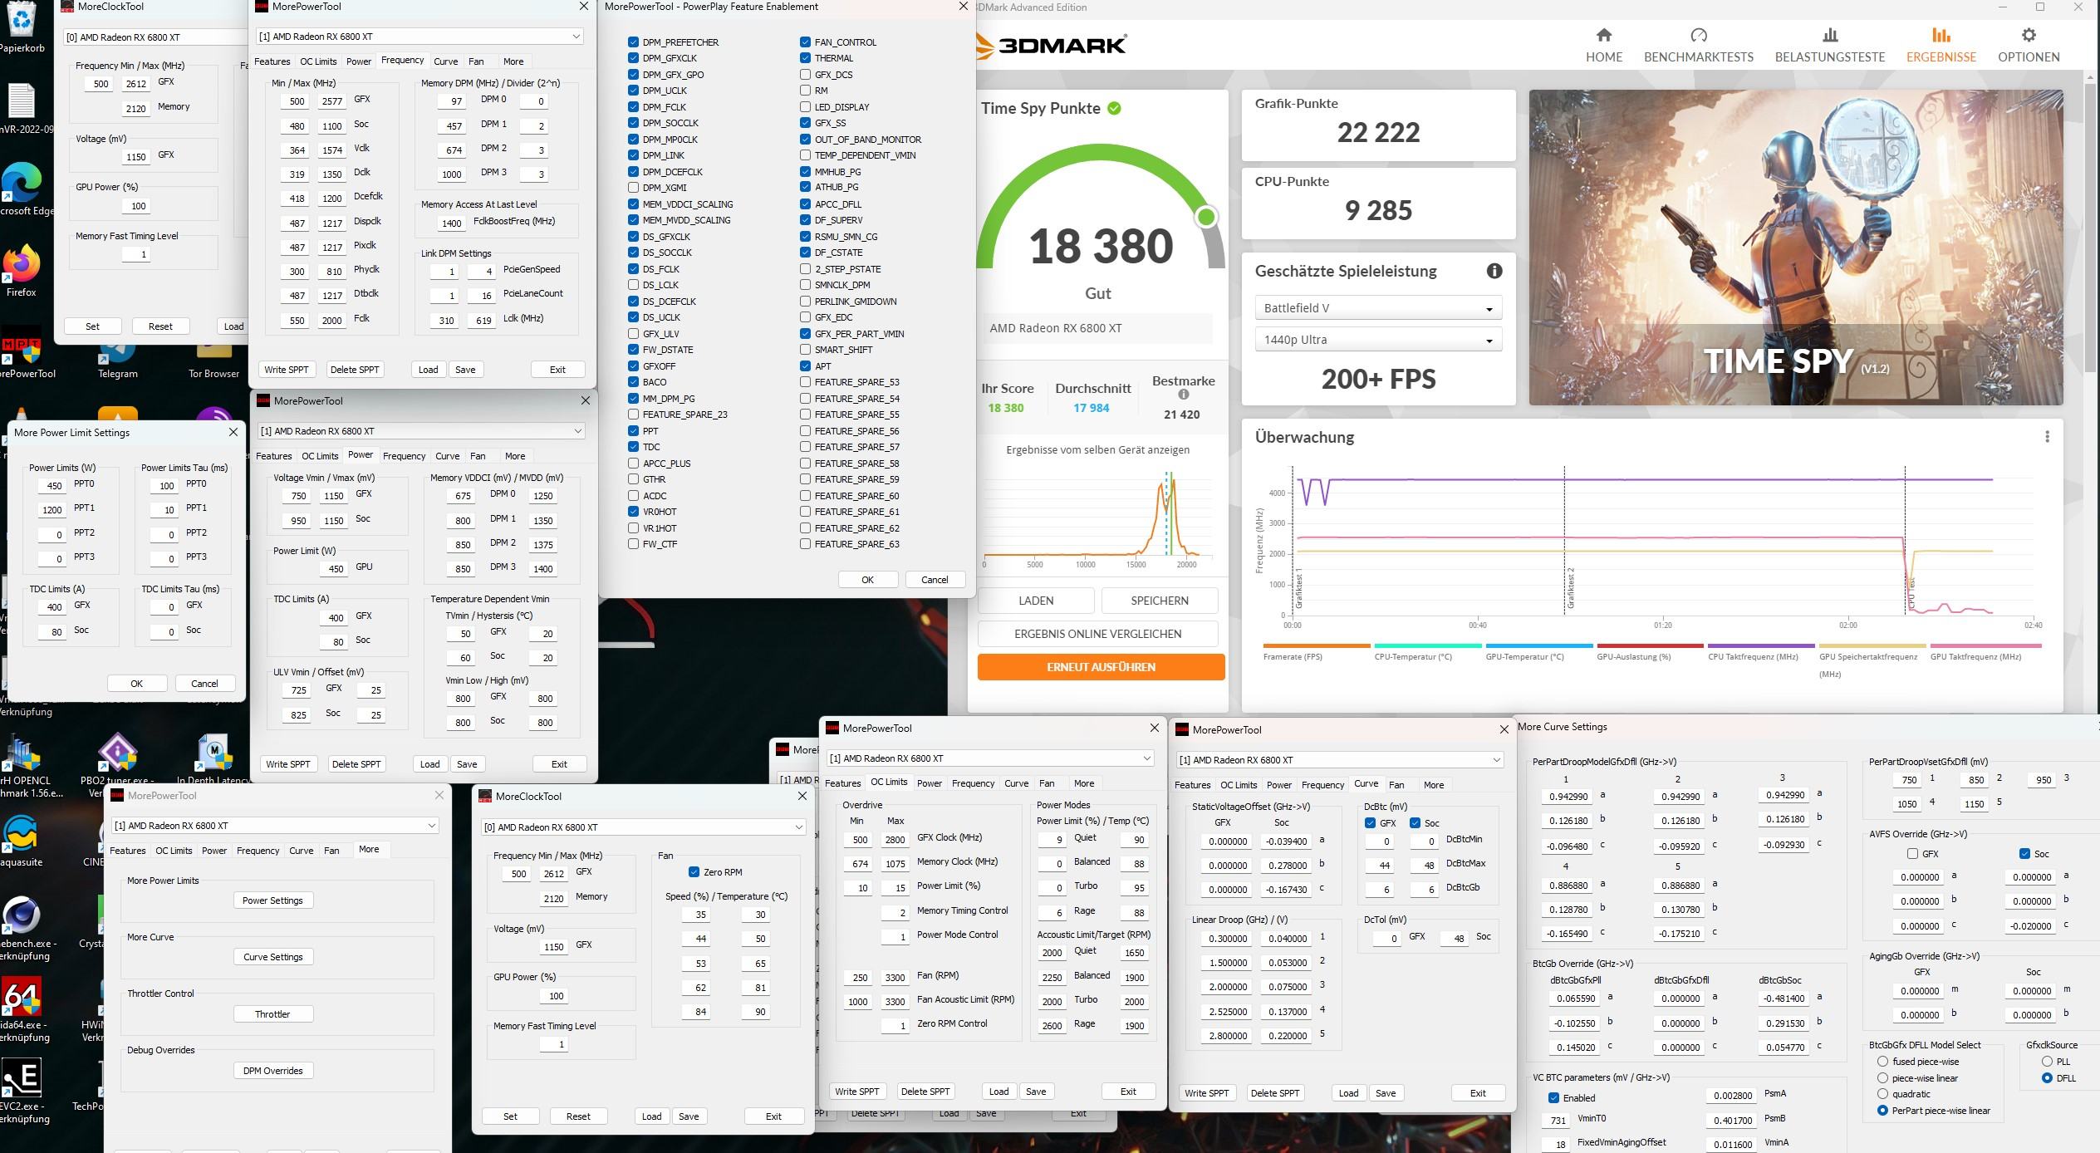This screenshot has height=1153, width=2100.
Task: Click the Time Spy thumbnail image
Action: pos(1795,248)
